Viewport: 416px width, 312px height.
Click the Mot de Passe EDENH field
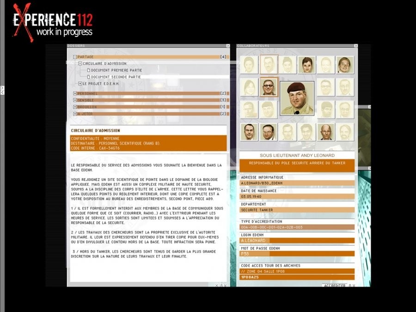pyautogui.click(x=297, y=254)
